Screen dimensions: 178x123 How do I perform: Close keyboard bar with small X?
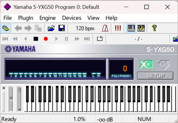(4, 88)
